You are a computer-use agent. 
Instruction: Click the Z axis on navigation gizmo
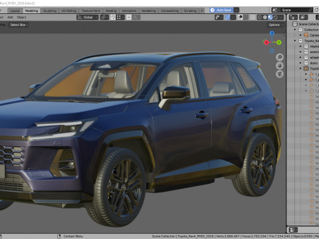point(272,33)
